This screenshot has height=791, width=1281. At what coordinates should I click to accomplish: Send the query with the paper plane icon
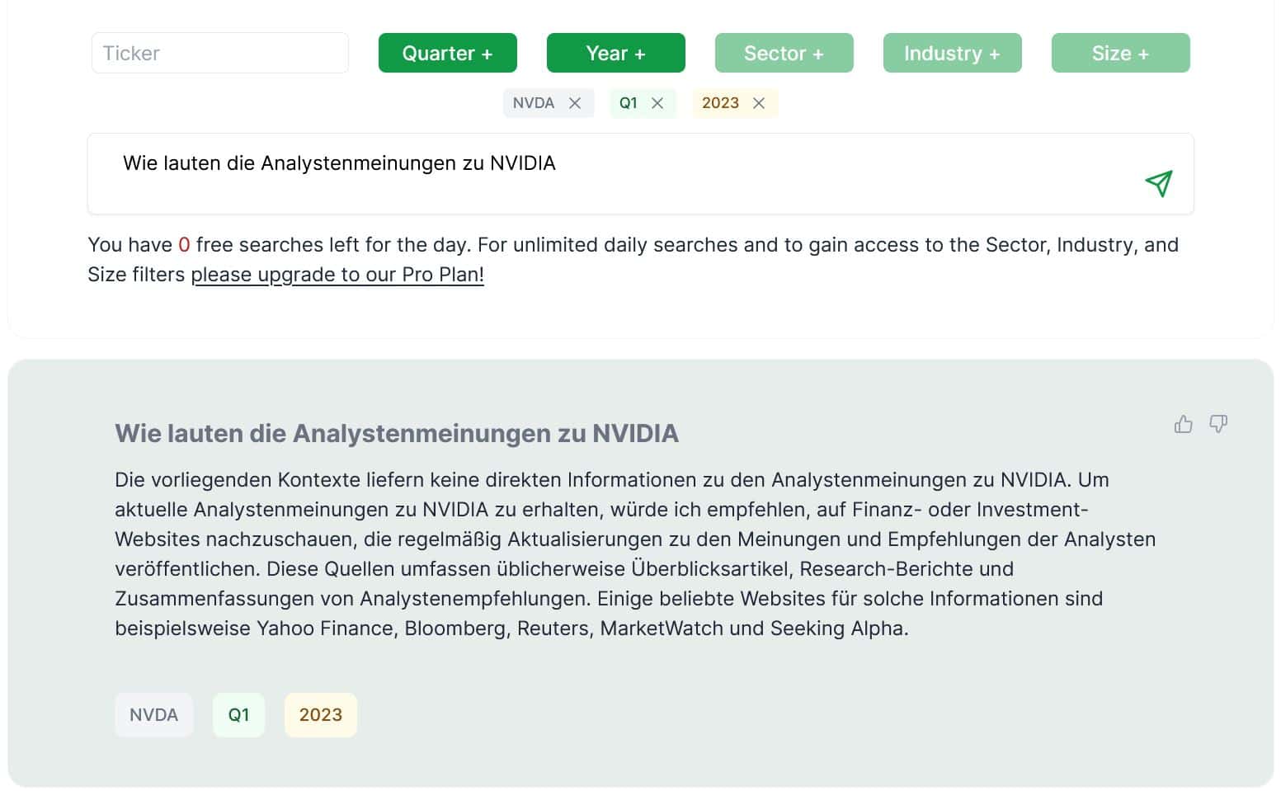coord(1159,183)
